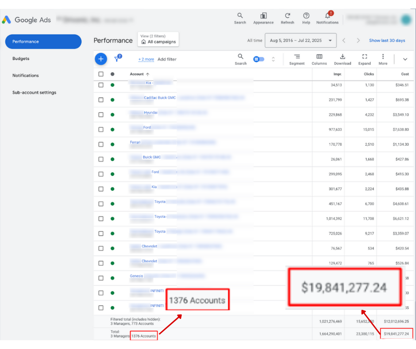
Task: Click the Refresh icon
Action: tap(287, 16)
